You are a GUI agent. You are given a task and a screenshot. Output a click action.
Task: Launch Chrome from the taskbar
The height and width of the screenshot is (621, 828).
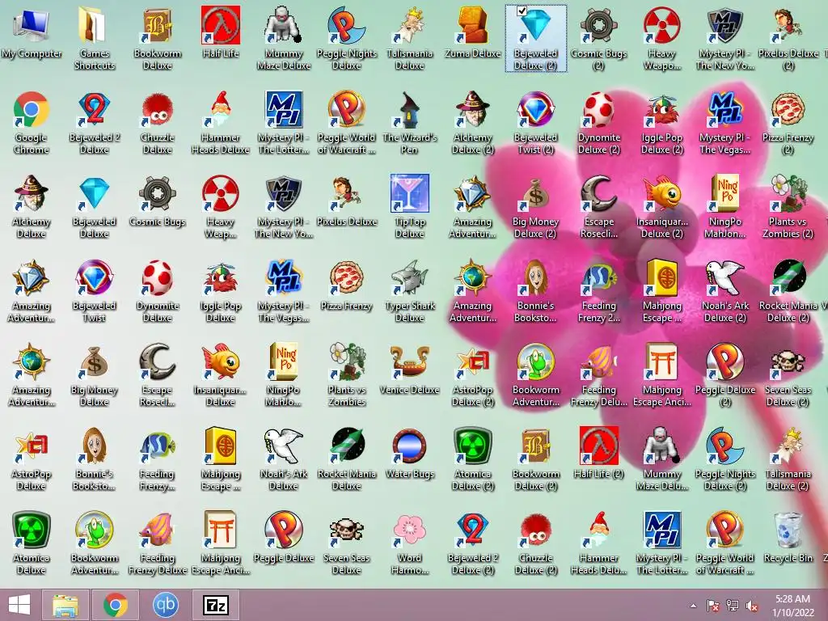pyautogui.click(x=115, y=605)
